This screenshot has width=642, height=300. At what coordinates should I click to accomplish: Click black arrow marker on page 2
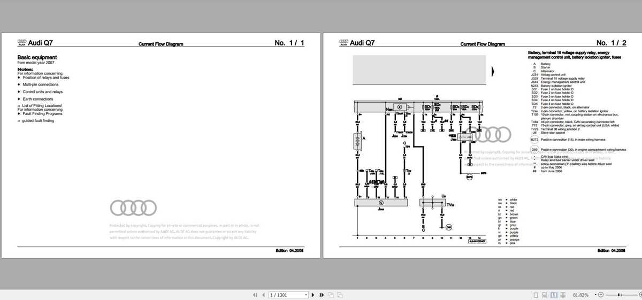pyautogui.click(x=493, y=71)
